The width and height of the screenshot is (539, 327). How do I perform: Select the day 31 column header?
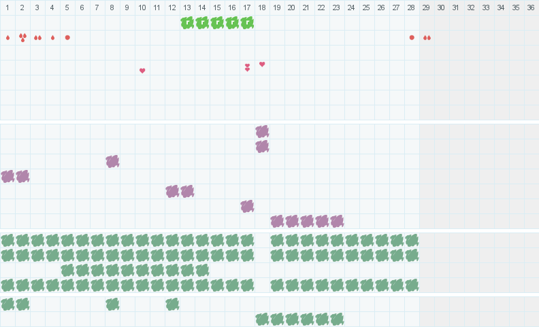click(457, 7)
